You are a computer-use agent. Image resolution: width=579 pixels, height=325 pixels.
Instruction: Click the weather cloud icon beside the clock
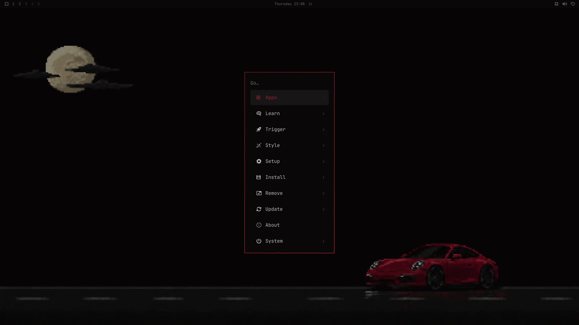310,4
